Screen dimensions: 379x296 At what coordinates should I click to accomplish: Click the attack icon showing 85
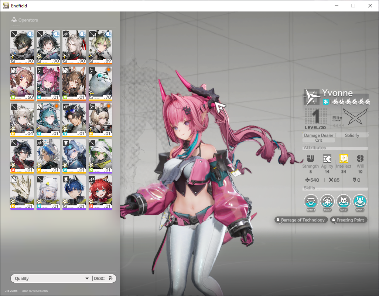point(331,180)
